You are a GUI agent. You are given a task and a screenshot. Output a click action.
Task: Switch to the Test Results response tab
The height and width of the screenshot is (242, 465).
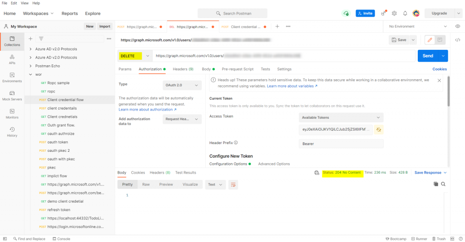click(185, 173)
